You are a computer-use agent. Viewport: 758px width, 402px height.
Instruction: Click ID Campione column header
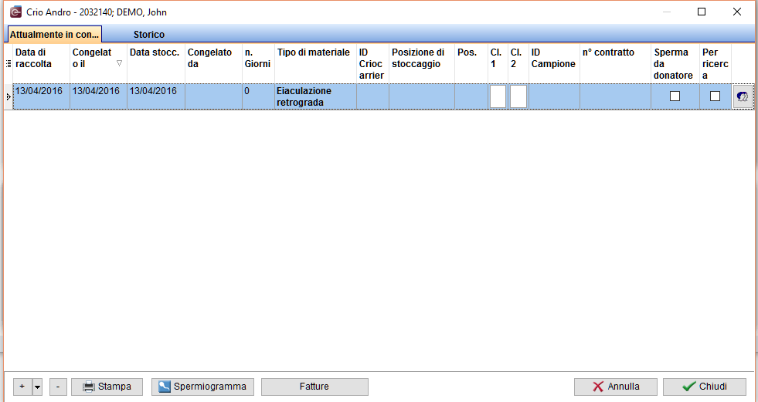point(554,64)
